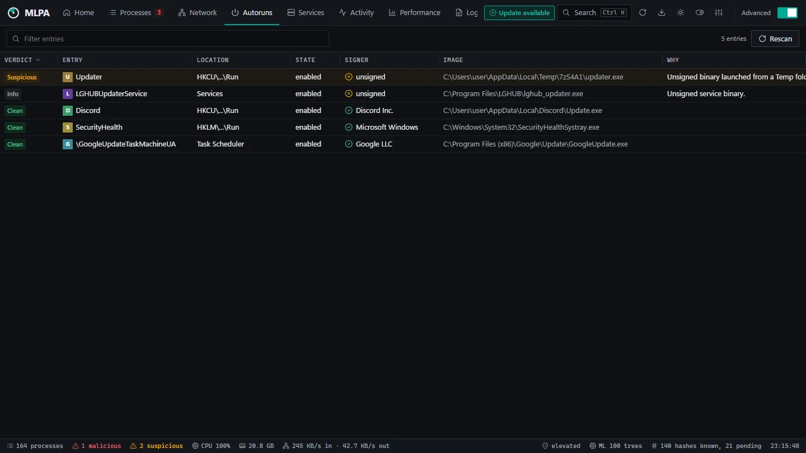Click the SecurityHealthSystray.exe image path

point(521,128)
